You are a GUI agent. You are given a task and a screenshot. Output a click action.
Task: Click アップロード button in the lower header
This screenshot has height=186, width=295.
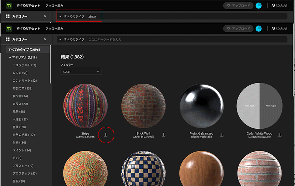point(238,29)
